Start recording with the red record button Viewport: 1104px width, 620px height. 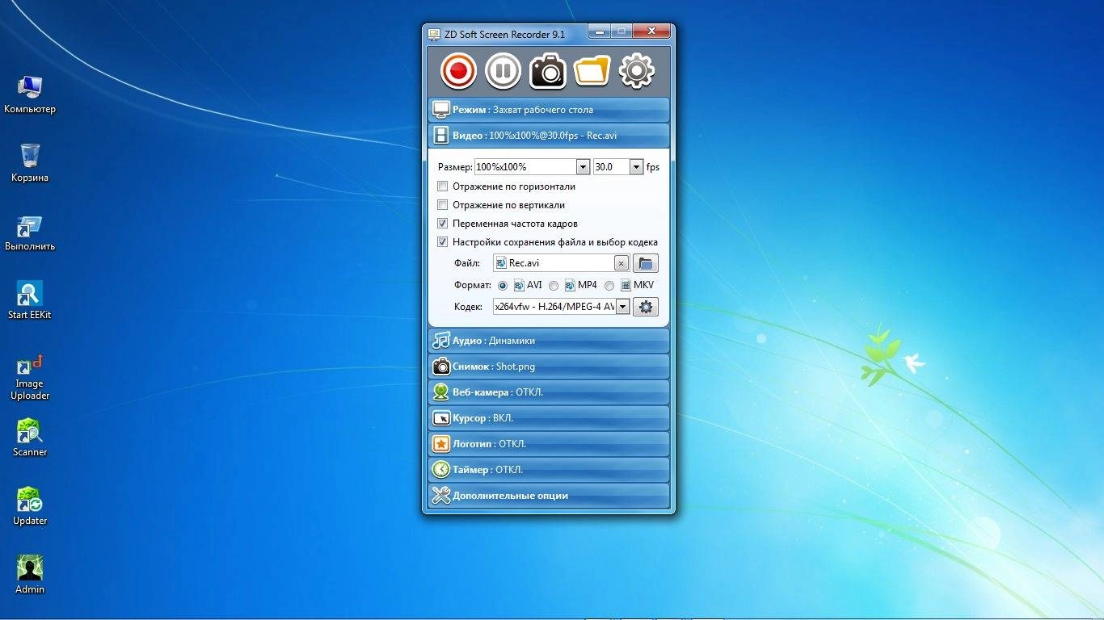458,71
